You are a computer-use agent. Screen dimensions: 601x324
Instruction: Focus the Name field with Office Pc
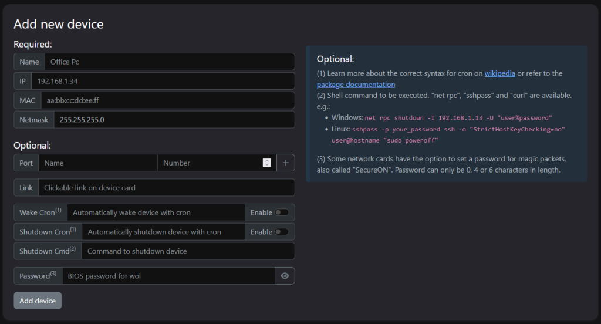(170, 62)
